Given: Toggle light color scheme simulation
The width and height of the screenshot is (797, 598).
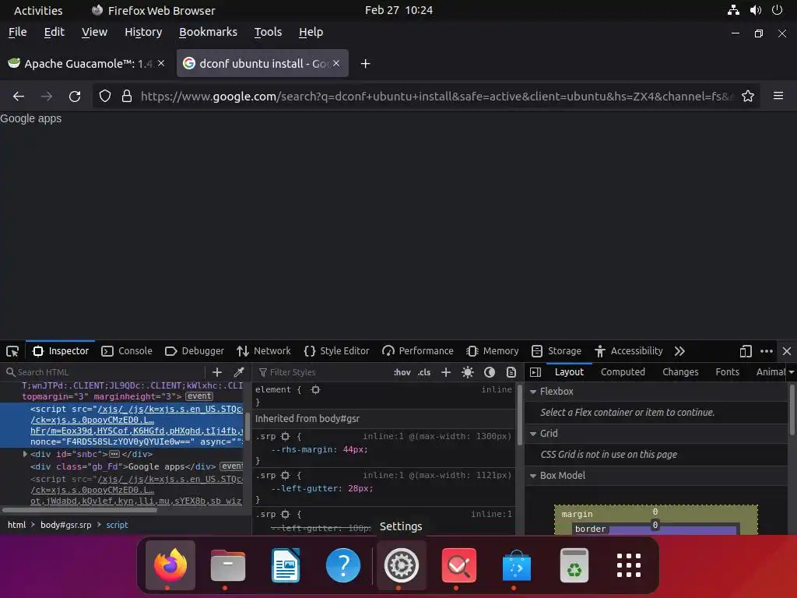Looking at the screenshot, I should pos(468,372).
